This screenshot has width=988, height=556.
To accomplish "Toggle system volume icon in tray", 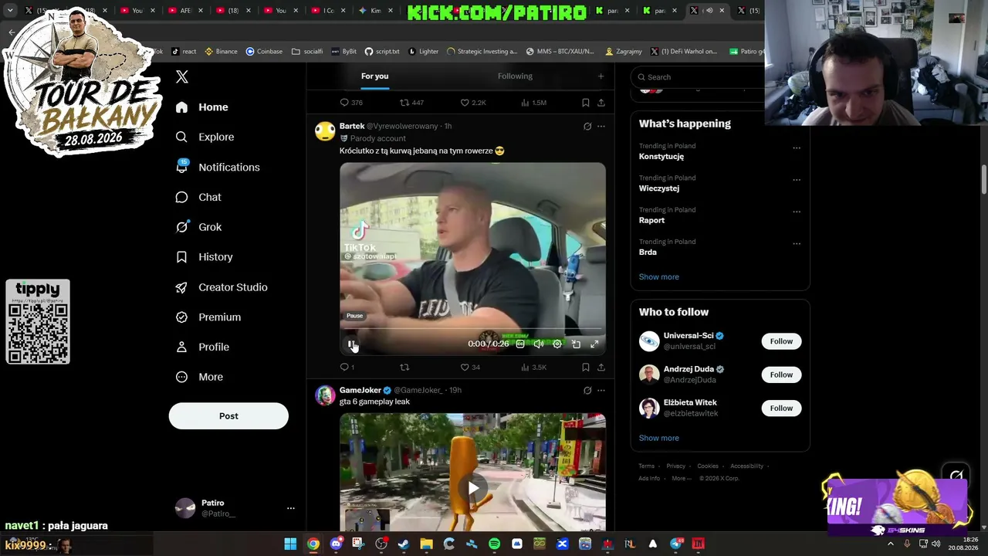I will click(x=936, y=544).
